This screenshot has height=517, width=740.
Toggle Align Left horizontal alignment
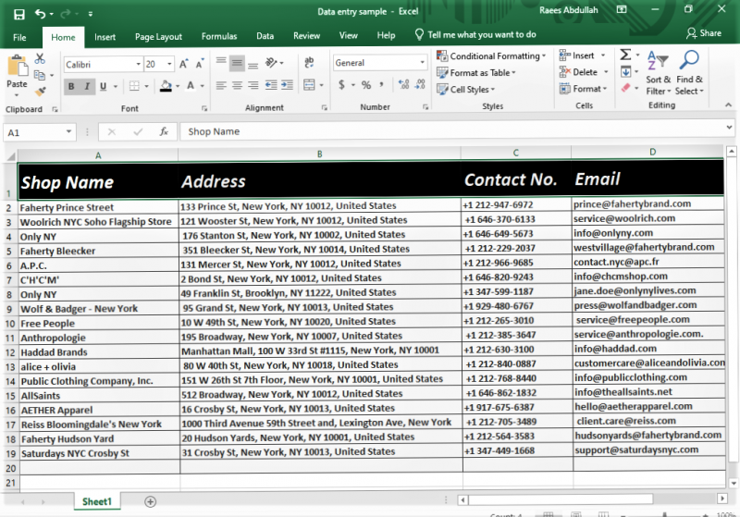click(221, 85)
